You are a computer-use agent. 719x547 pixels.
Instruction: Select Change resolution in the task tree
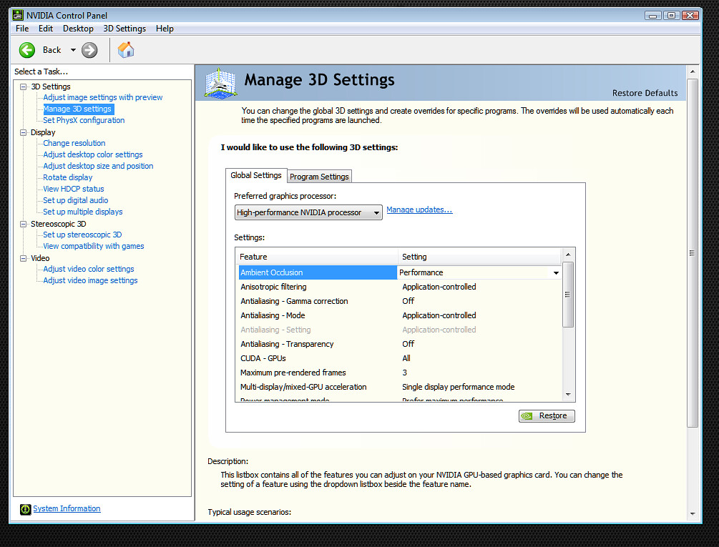[74, 143]
